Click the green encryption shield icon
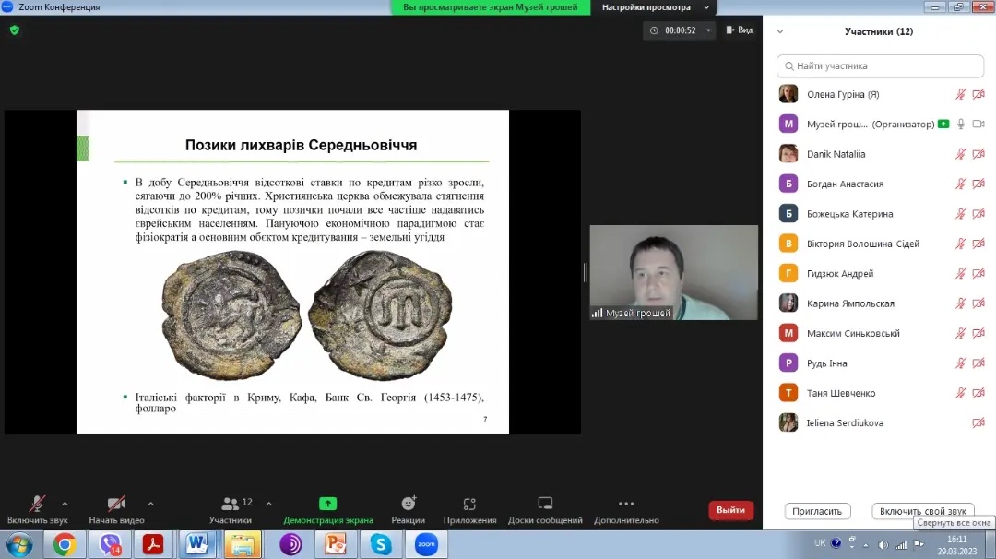996x559 pixels. point(14,30)
